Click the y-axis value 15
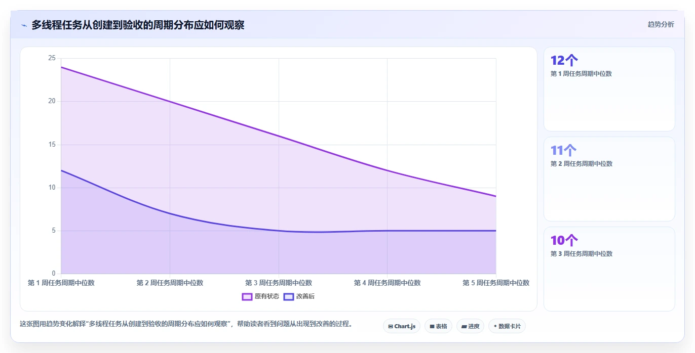Viewport: 695px width, 353px height. pyautogui.click(x=52, y=145)
